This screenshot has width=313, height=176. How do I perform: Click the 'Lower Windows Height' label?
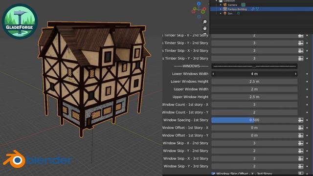pos(189,82)
